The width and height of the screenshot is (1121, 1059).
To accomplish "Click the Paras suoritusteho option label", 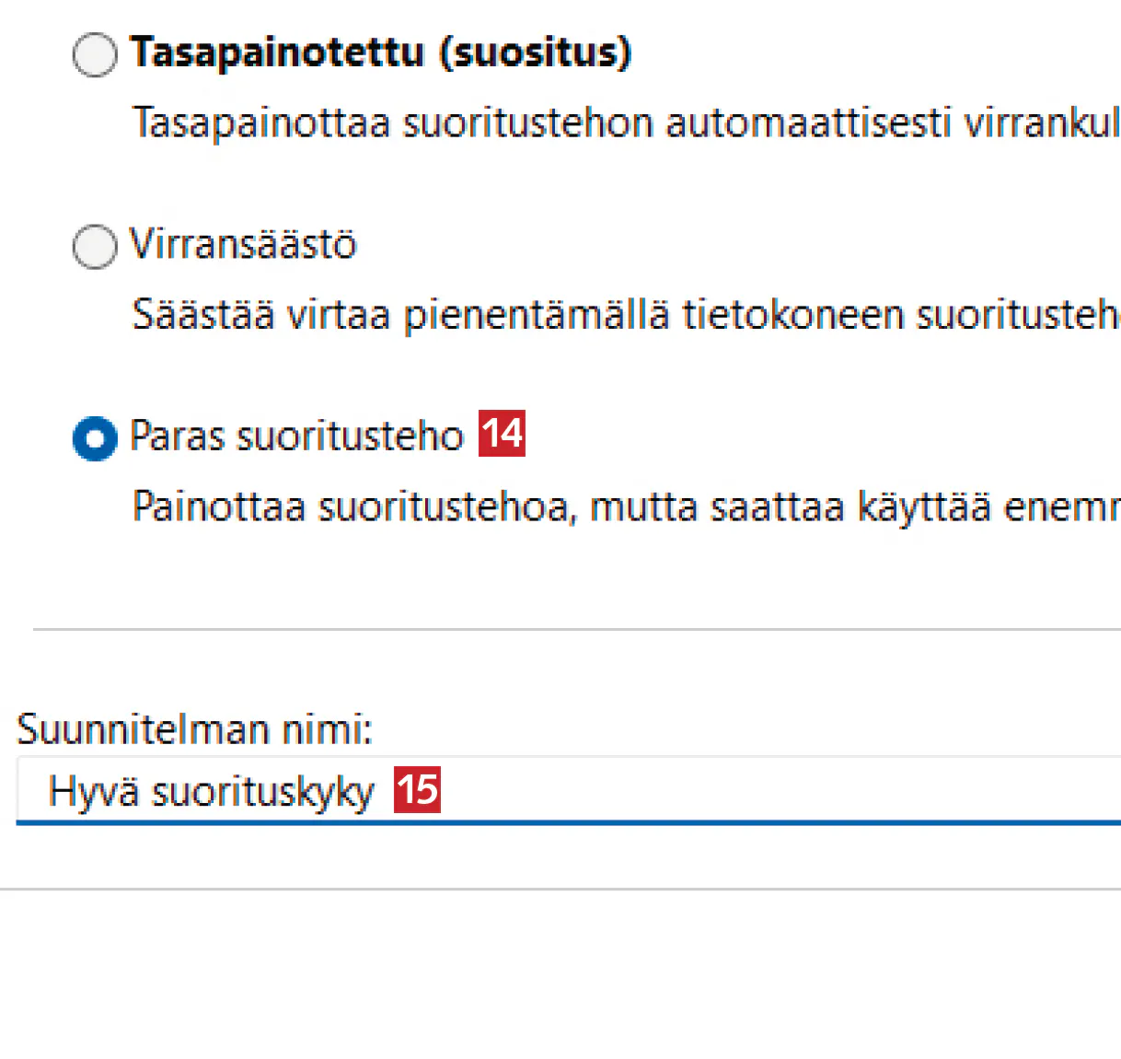I will (x=296, y=436).
